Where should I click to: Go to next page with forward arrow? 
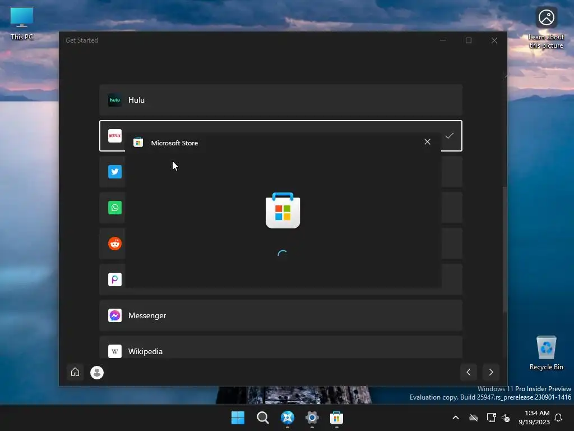click(x=491, y=372)
